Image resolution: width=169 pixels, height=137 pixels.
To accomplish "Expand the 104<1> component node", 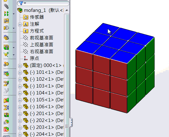I will pos(20,93).
